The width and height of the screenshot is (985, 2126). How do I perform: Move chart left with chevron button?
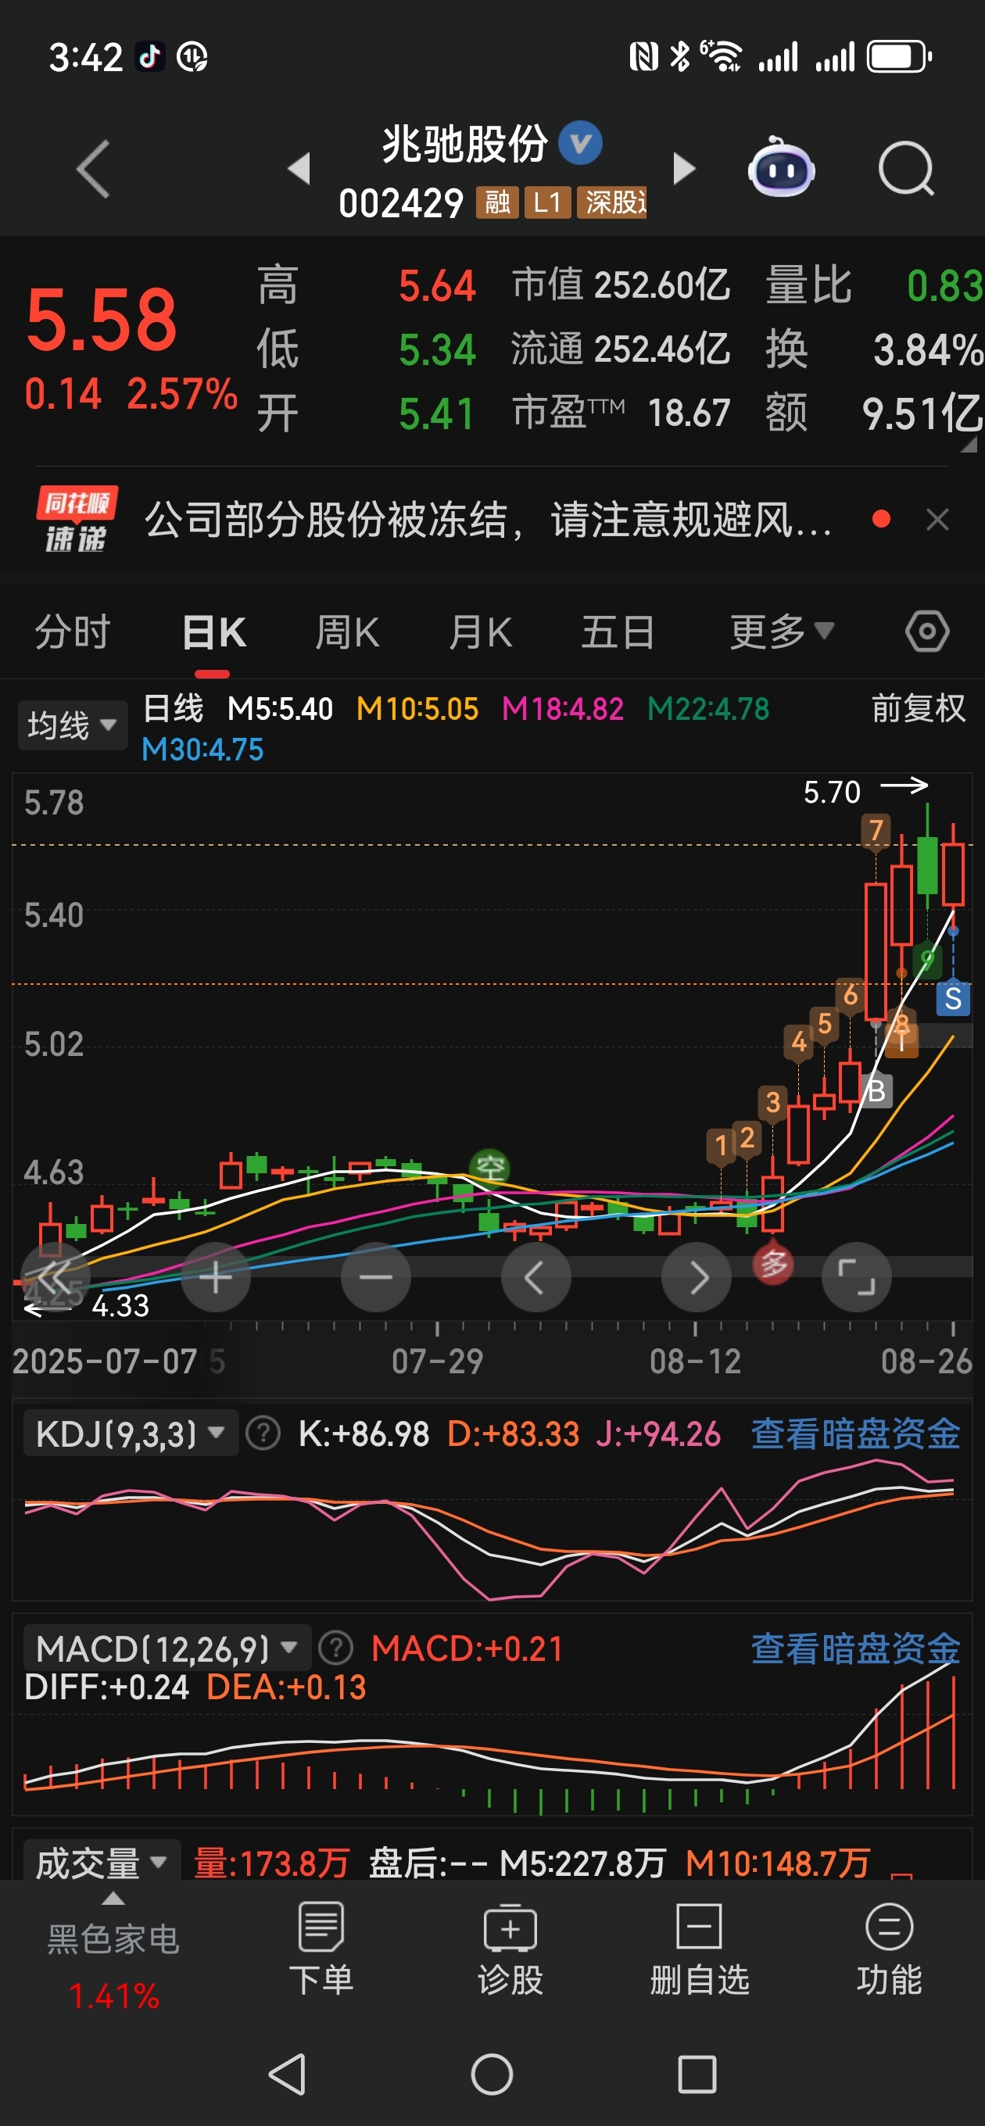[535, 1278]
